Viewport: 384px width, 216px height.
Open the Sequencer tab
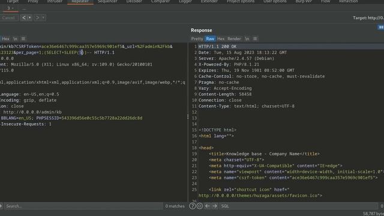click(107, 1)
